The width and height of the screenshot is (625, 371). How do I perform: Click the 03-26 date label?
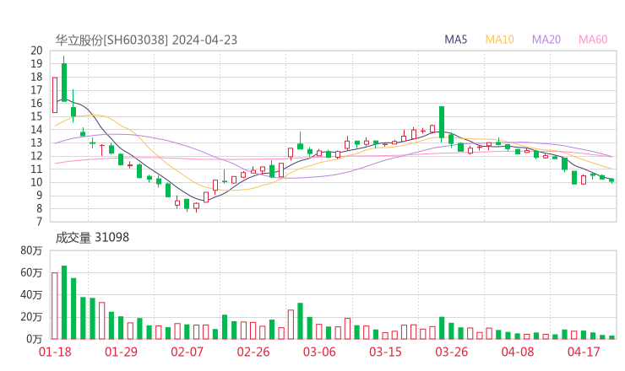point(451,352)
